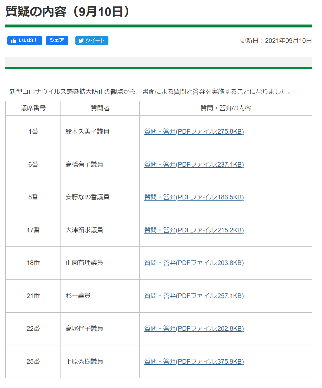Click the name 大津留求議員

point(84,230)
